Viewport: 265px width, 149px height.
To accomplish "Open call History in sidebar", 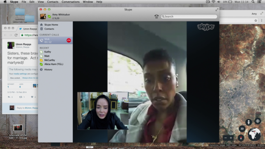I will pos(48,70).
